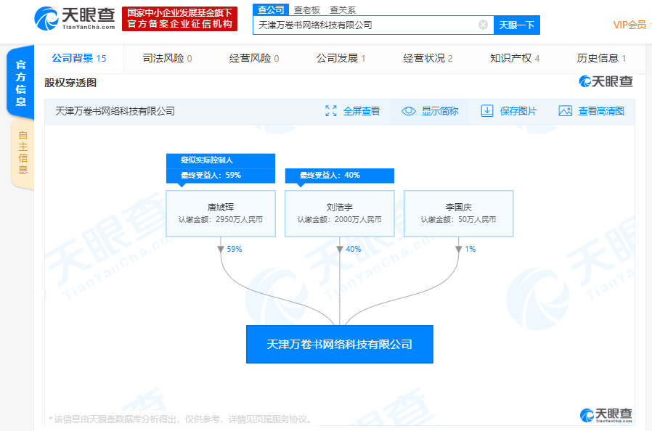Click the arrow marker above the 59% label
652x431 pixels.
tap(221, 249)
